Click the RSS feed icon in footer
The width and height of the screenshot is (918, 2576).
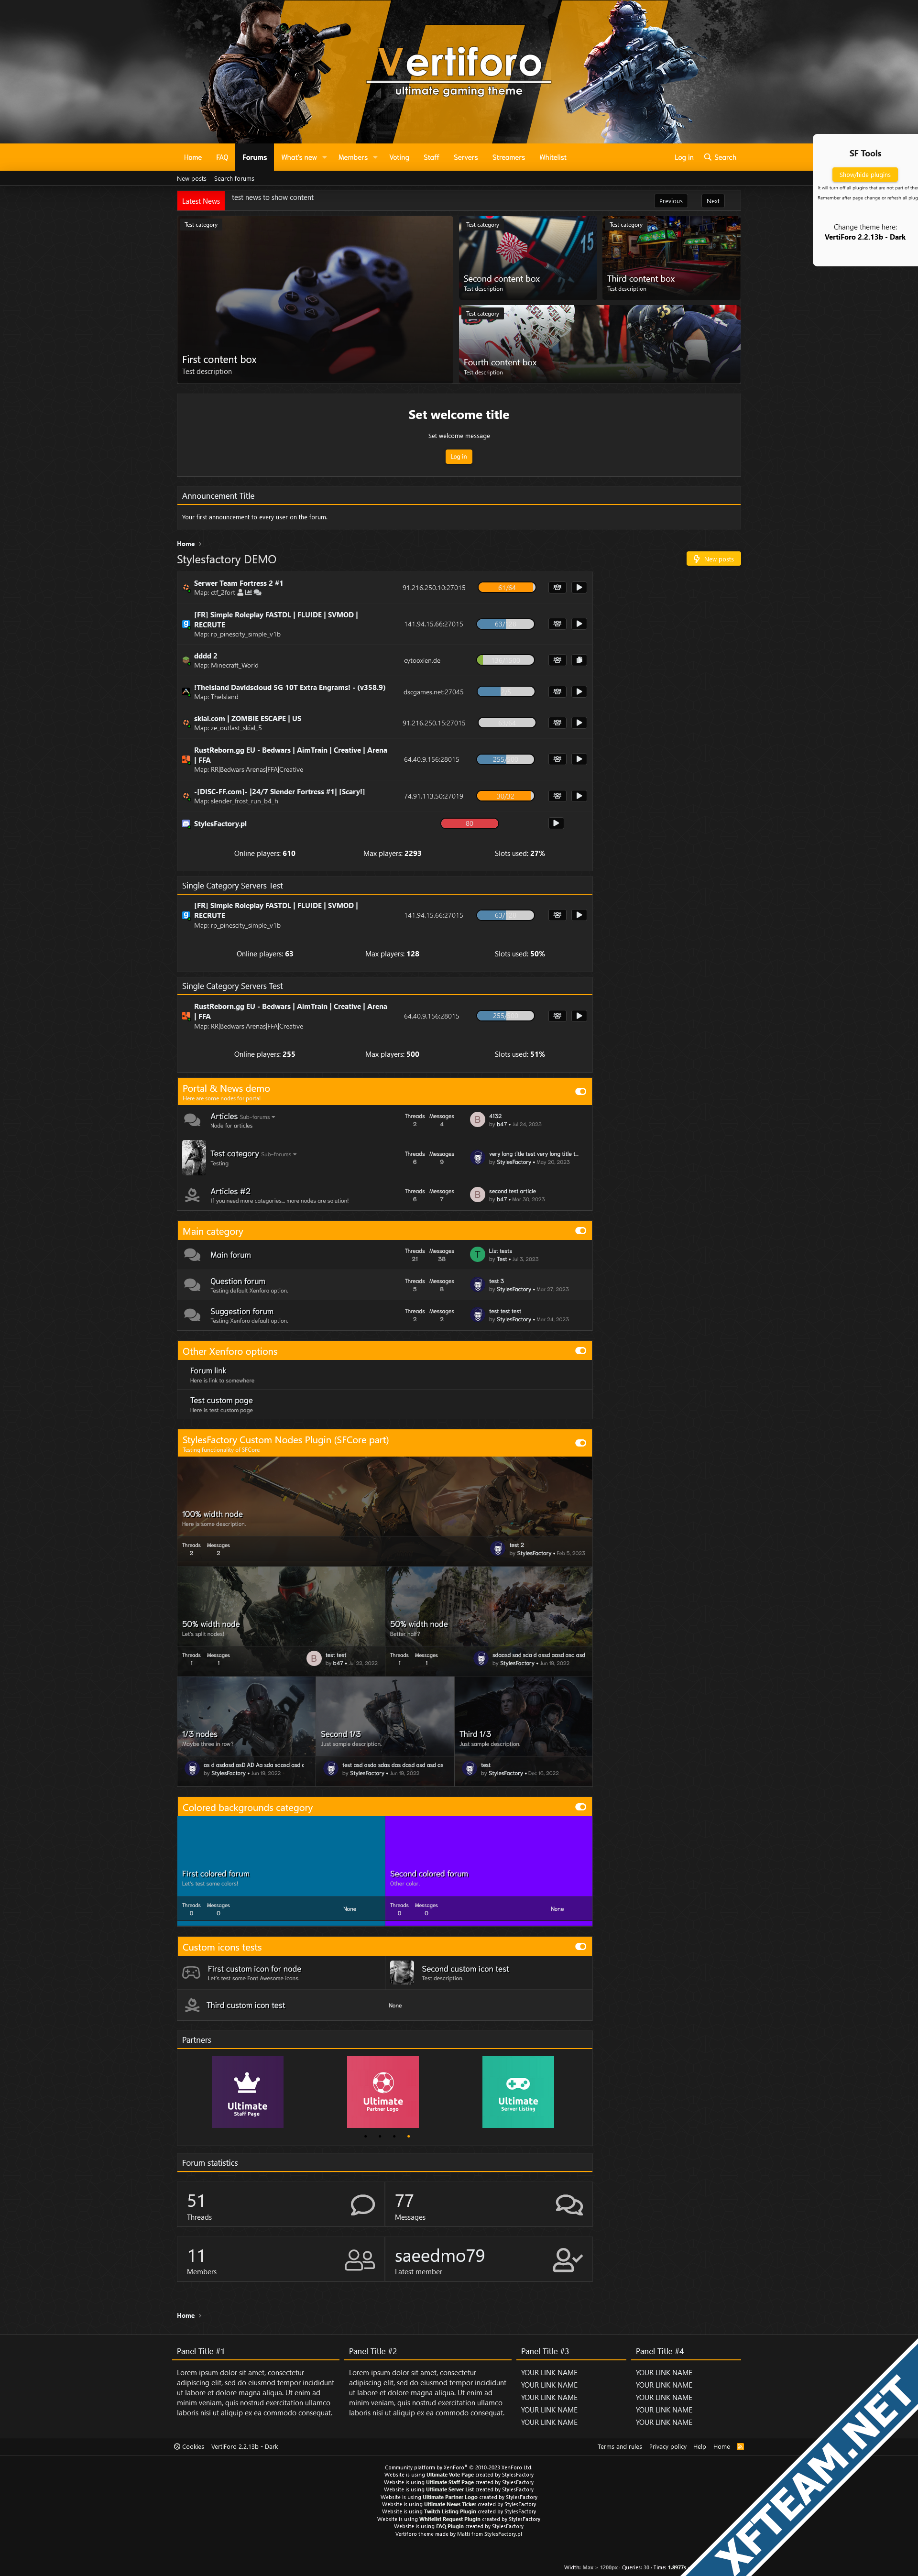(x=740, y=2446)
